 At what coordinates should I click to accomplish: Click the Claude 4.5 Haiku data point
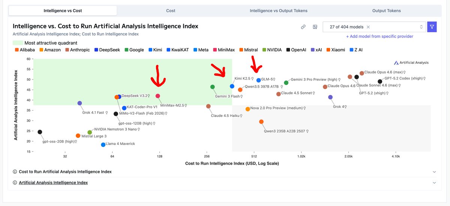[x=208, y=106]
